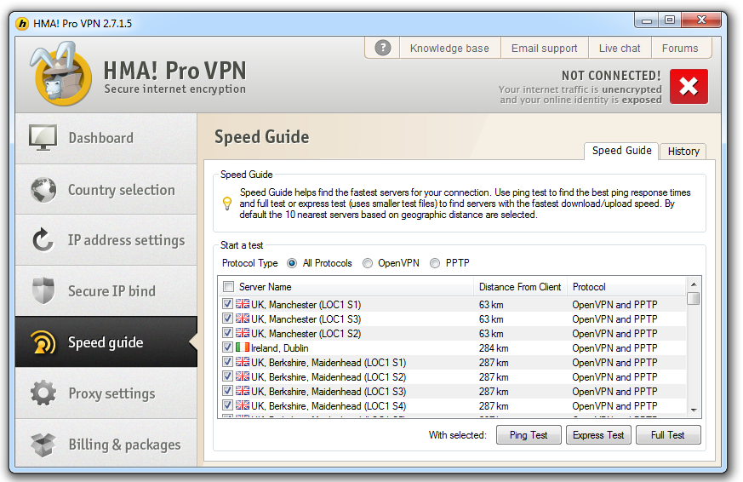Select the '284 km' distance cell
743x482 pixels.
tap(494, 348)
